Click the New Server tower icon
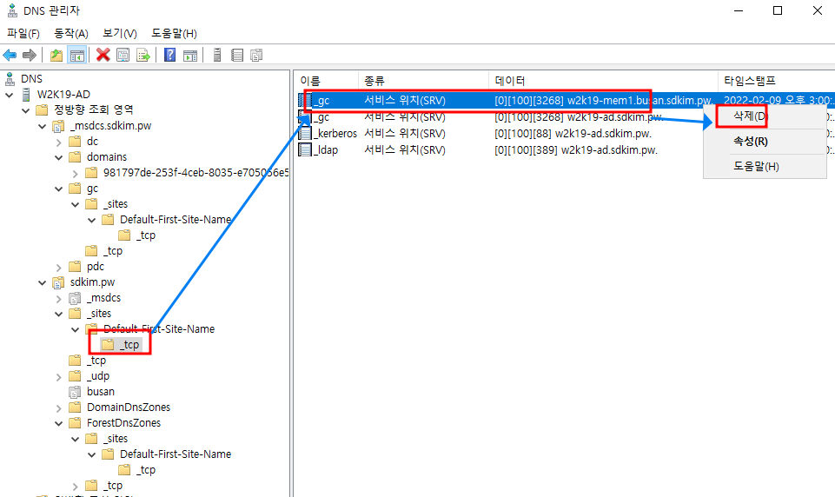Image resolution: width=835 pixels, height=497 pixels. 217,55
